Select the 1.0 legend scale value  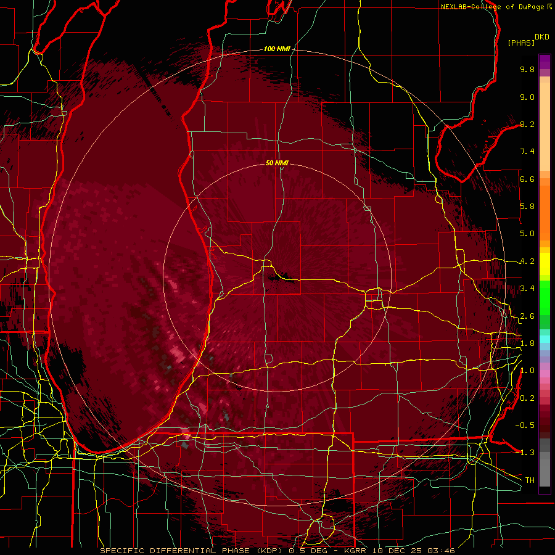click(x=527, y=371)
